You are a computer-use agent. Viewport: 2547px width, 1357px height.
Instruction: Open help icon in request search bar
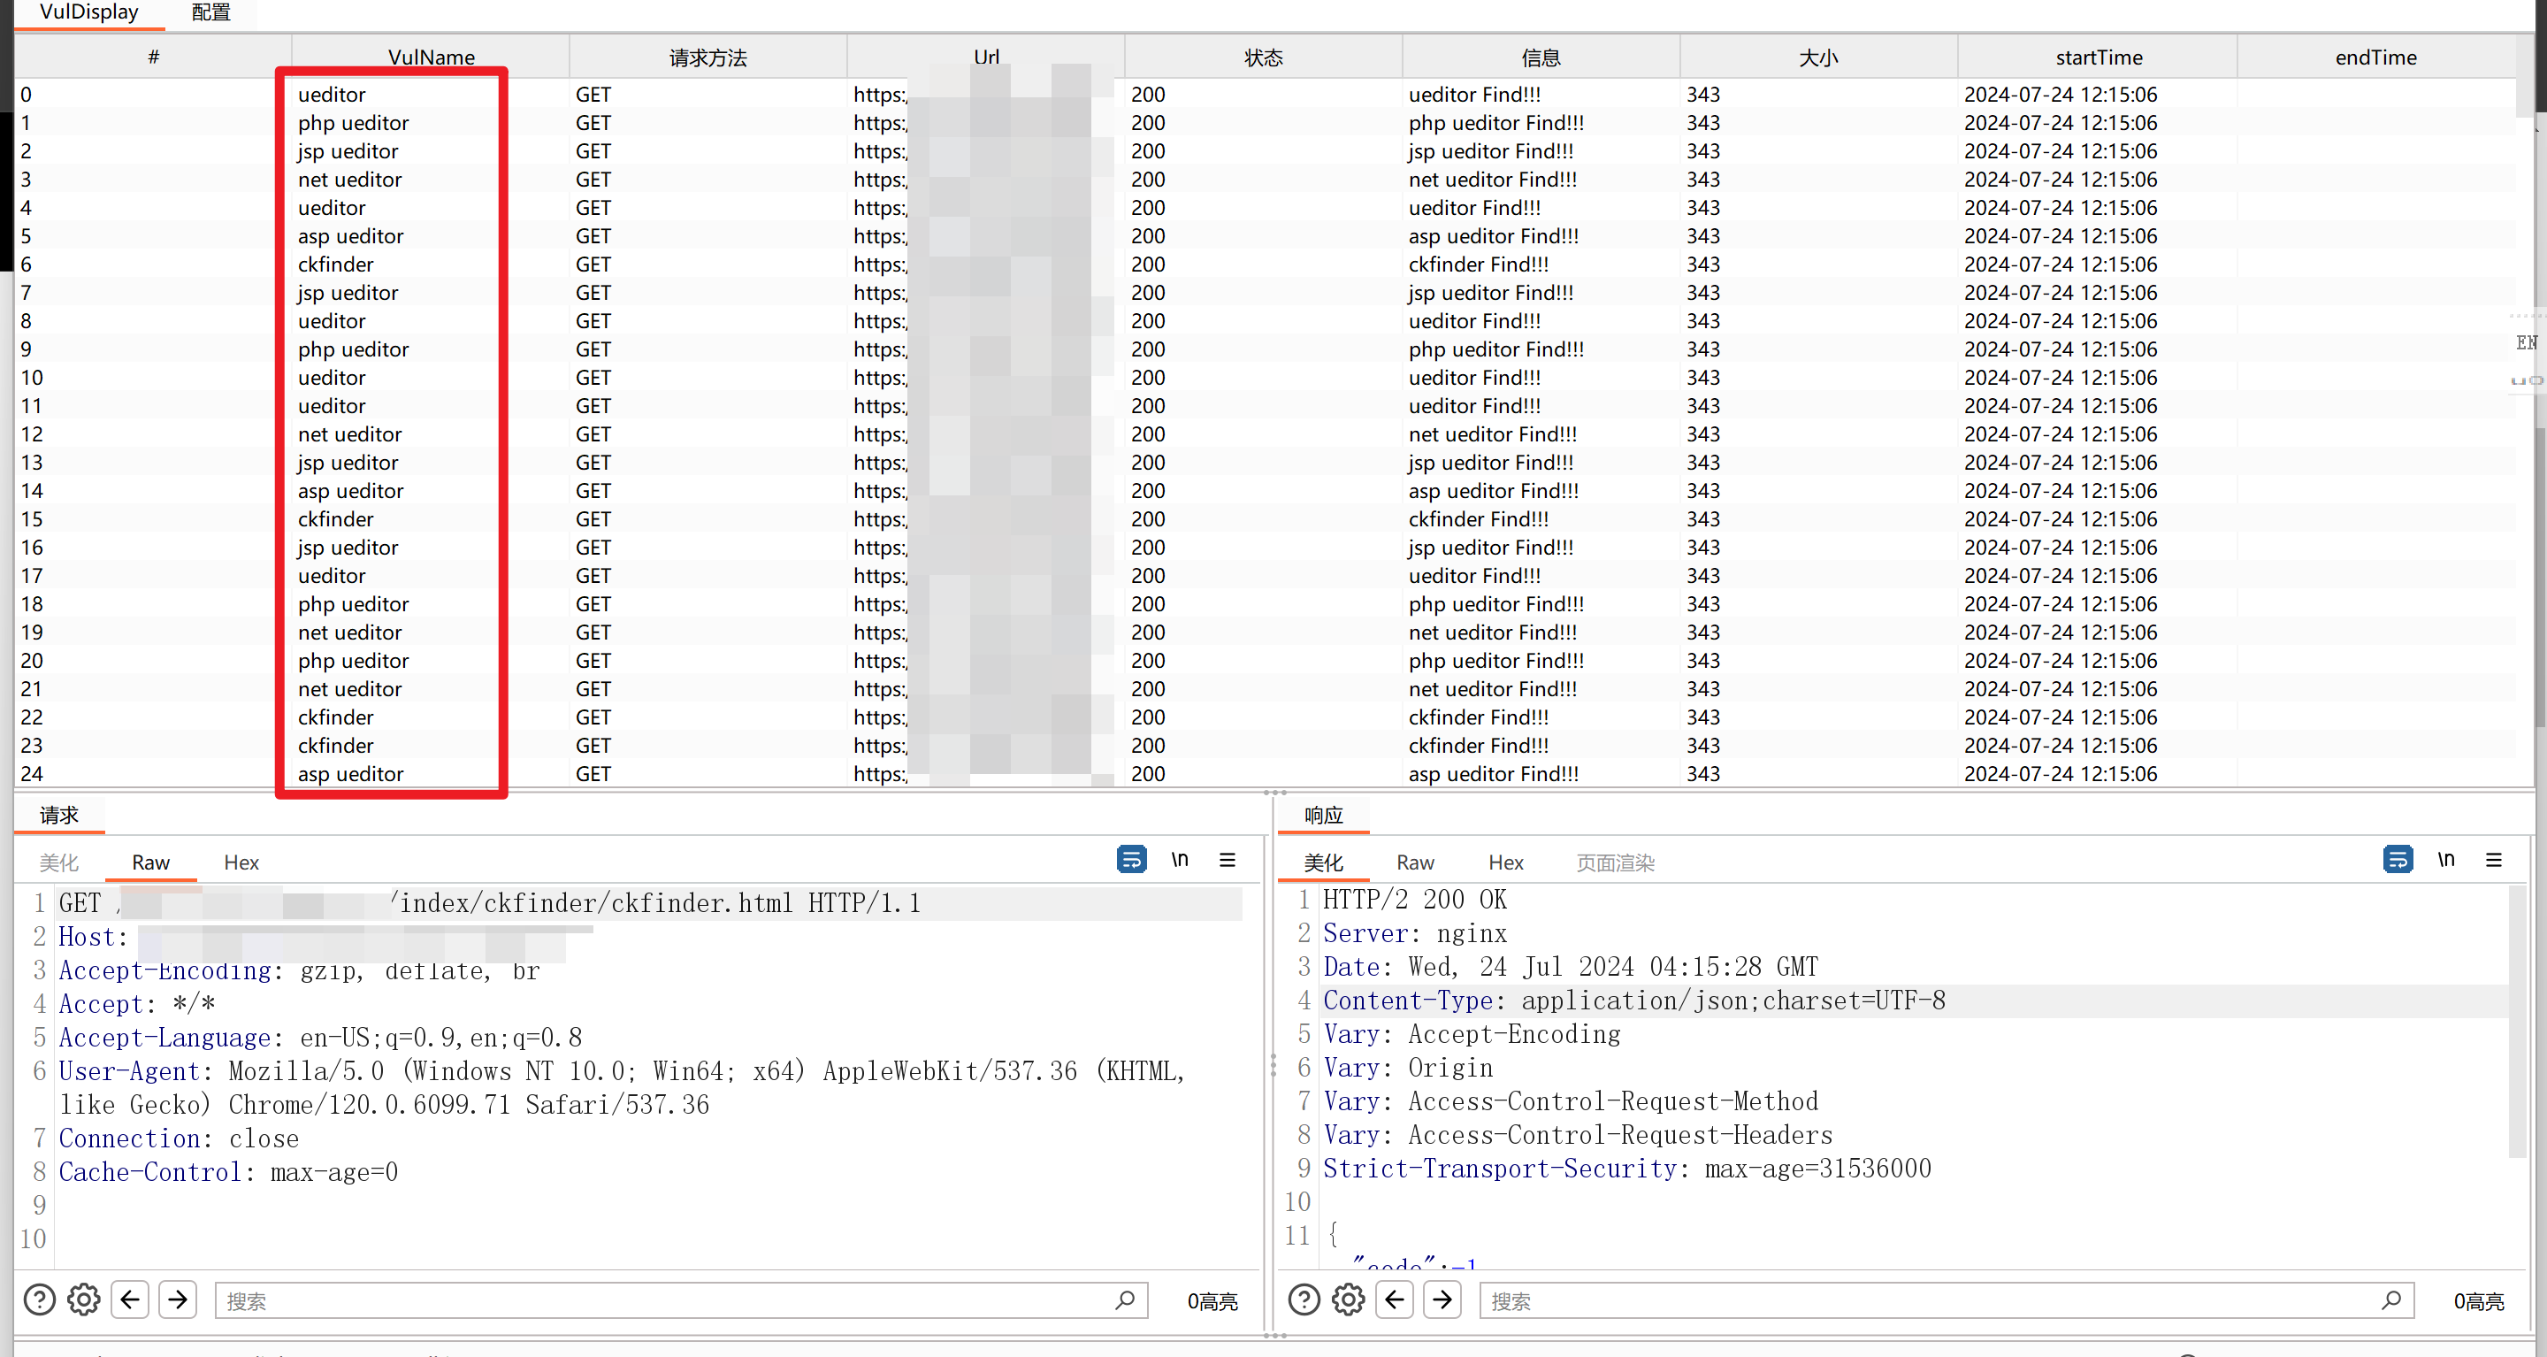pyautogui.click(x=40, y=1299)
